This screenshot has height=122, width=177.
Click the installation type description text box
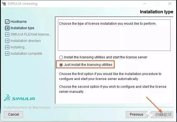[114, 35]
